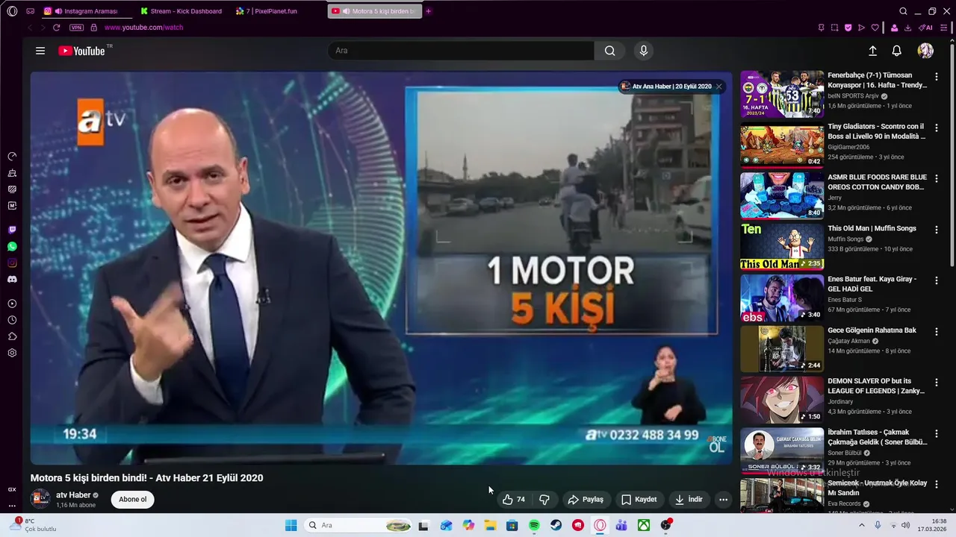The height and width of the screenshot is (537, 956).
Task: Open GX Corner gamepad icon
Action: 30,11
